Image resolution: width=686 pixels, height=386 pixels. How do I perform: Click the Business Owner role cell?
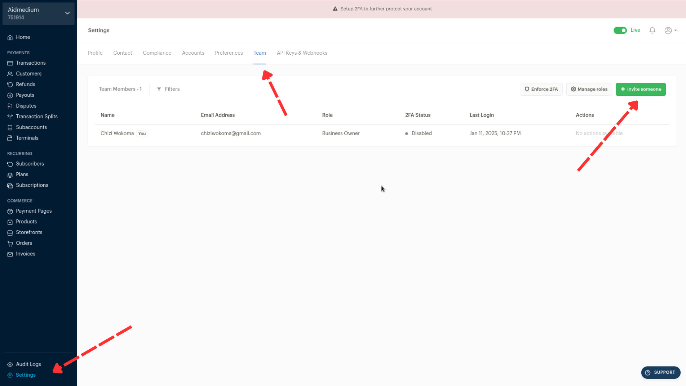coord(341,133)
